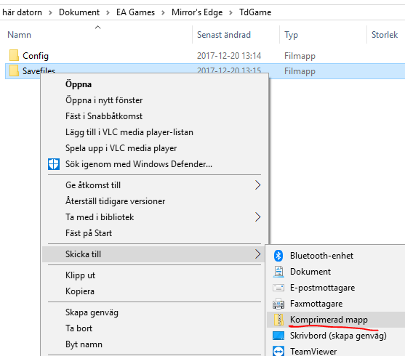Click the E-postmottagare envelope icon

click(x=278, y=288)
